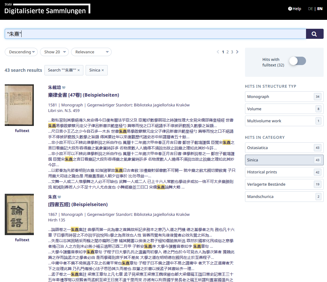Screen dimensions: 327x282
Task: Open the Show 20 results dropdown
Action: (x=54, y=52)
